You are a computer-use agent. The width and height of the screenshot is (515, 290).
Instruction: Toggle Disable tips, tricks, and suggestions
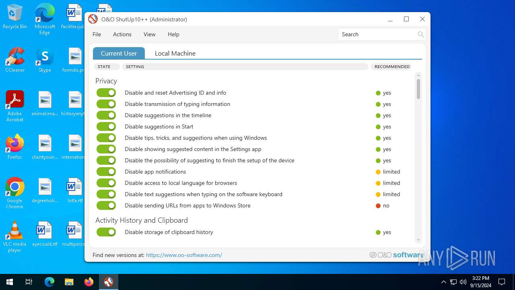pos(106,138)
